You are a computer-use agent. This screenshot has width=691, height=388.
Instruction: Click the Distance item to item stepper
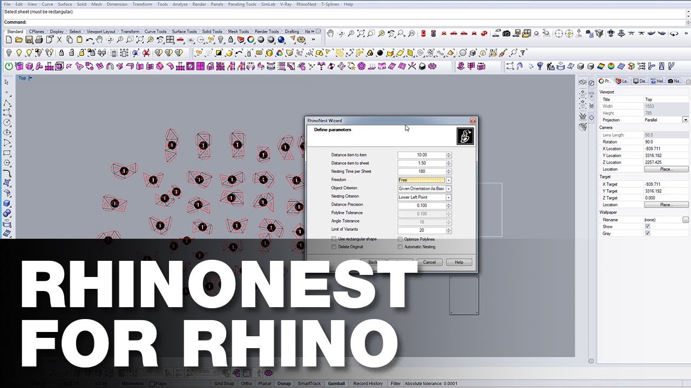[x=449, y=155]
